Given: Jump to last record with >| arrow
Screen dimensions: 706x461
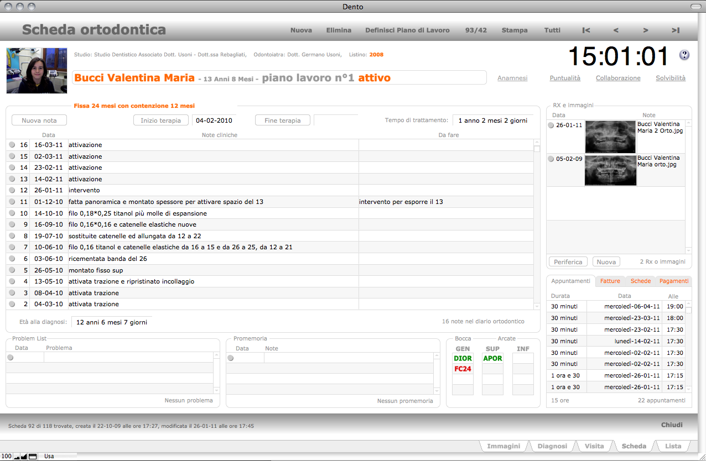Looking at the screenshot, I should [676, 30].
